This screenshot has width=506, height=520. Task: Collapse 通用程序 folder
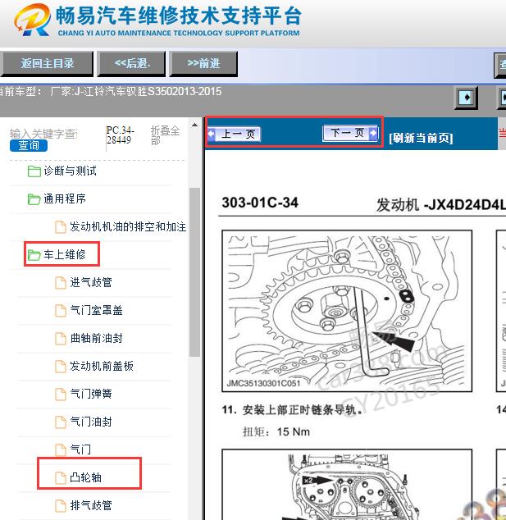[65, 199]
